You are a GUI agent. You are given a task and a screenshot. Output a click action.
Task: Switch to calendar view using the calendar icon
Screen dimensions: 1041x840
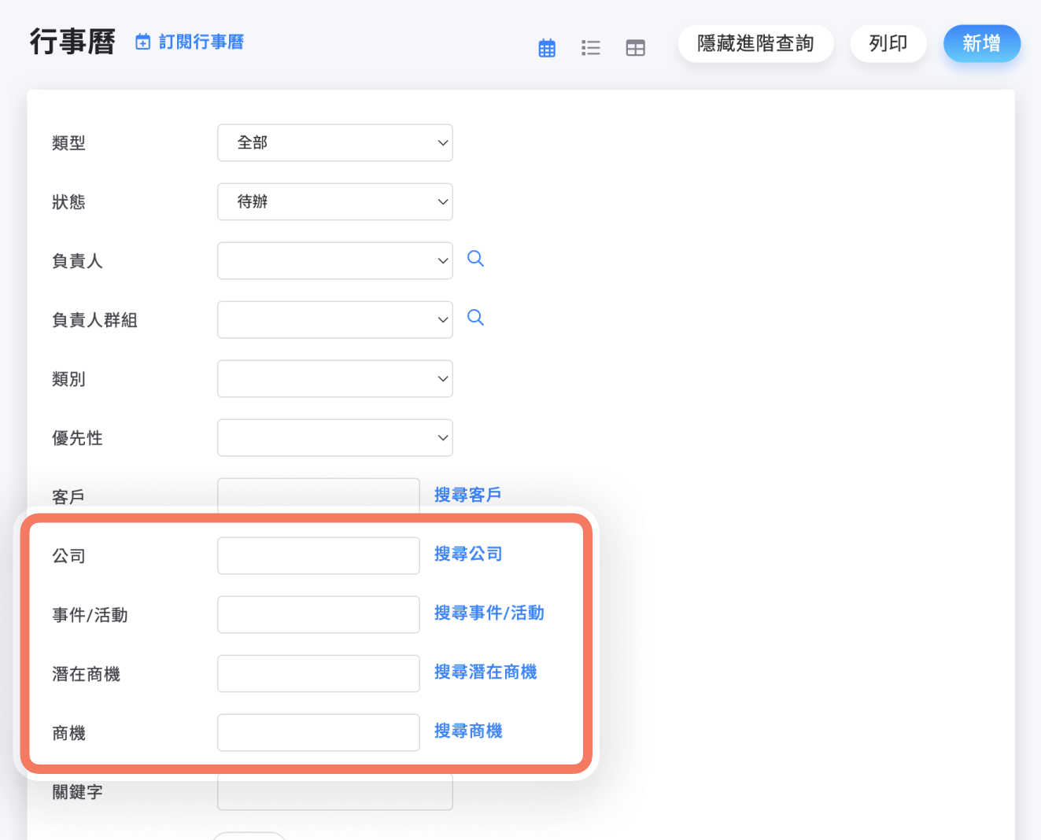(x=547, y=47)
